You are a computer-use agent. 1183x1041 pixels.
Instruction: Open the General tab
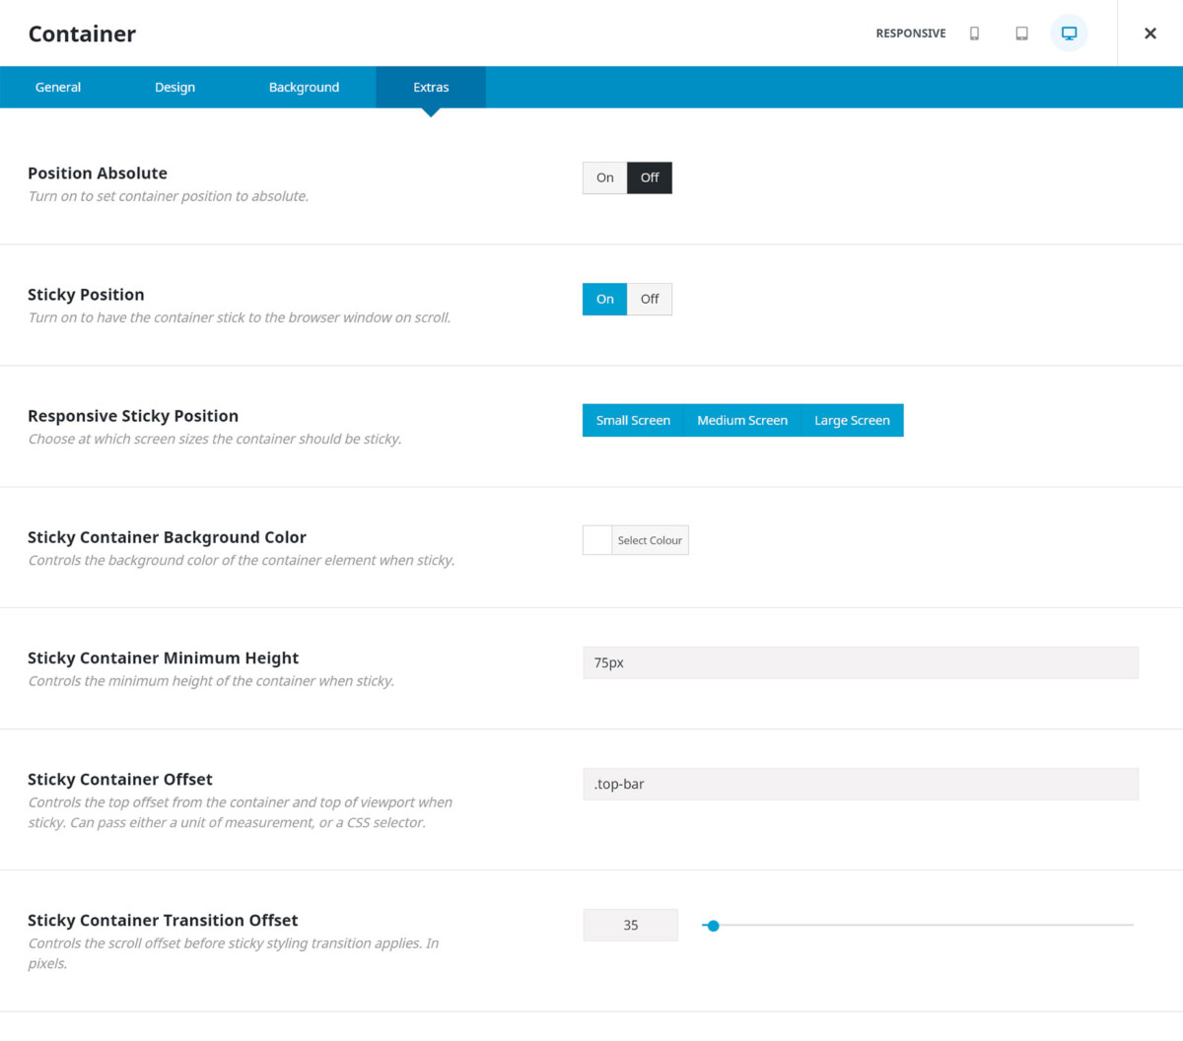click(x=57, y=87)
